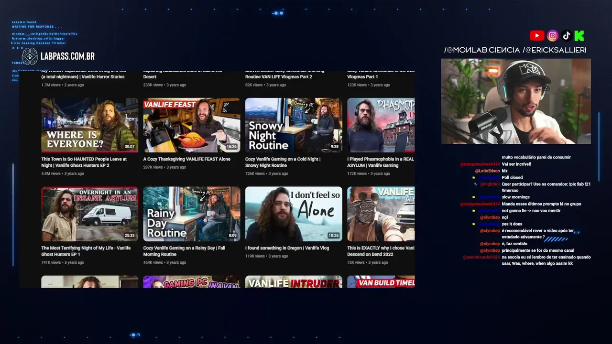Click the /@ERICKSALLIERI handle

pyautogui.click(x=555, y=50)
